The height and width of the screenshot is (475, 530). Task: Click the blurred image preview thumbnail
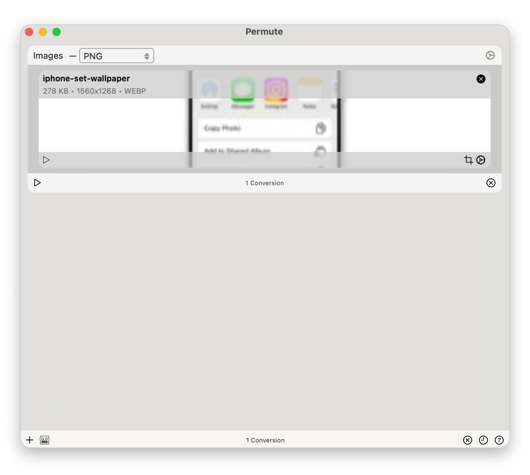[264, 126]
